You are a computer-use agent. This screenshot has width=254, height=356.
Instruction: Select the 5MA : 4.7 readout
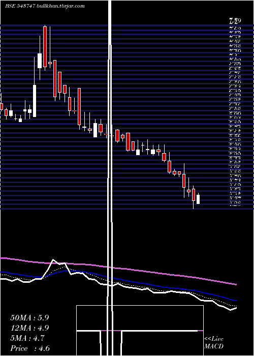click(x=27, y=338)
